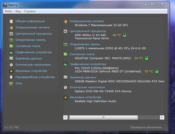The image size is (175, 134).
Task: Click the AMD Athlon II X3 440 text
Action: pos(90,35)
